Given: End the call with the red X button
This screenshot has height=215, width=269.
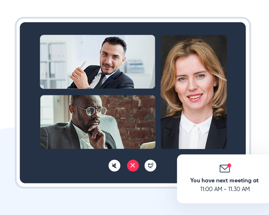Looking at the screenshot, I should 133,166.
